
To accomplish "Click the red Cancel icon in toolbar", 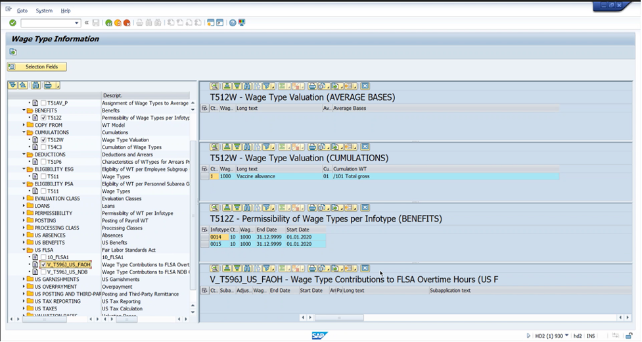I will click(x=127, y=23).
